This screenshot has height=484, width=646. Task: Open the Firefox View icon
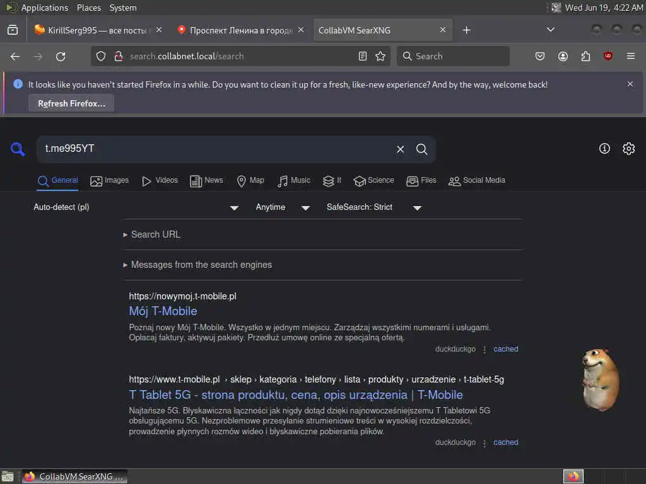pos(13,30)
